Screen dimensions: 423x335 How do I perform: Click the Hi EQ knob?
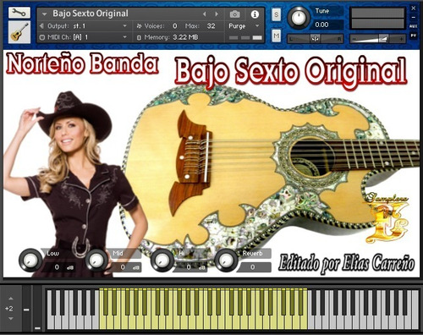(x=162, y=261)
